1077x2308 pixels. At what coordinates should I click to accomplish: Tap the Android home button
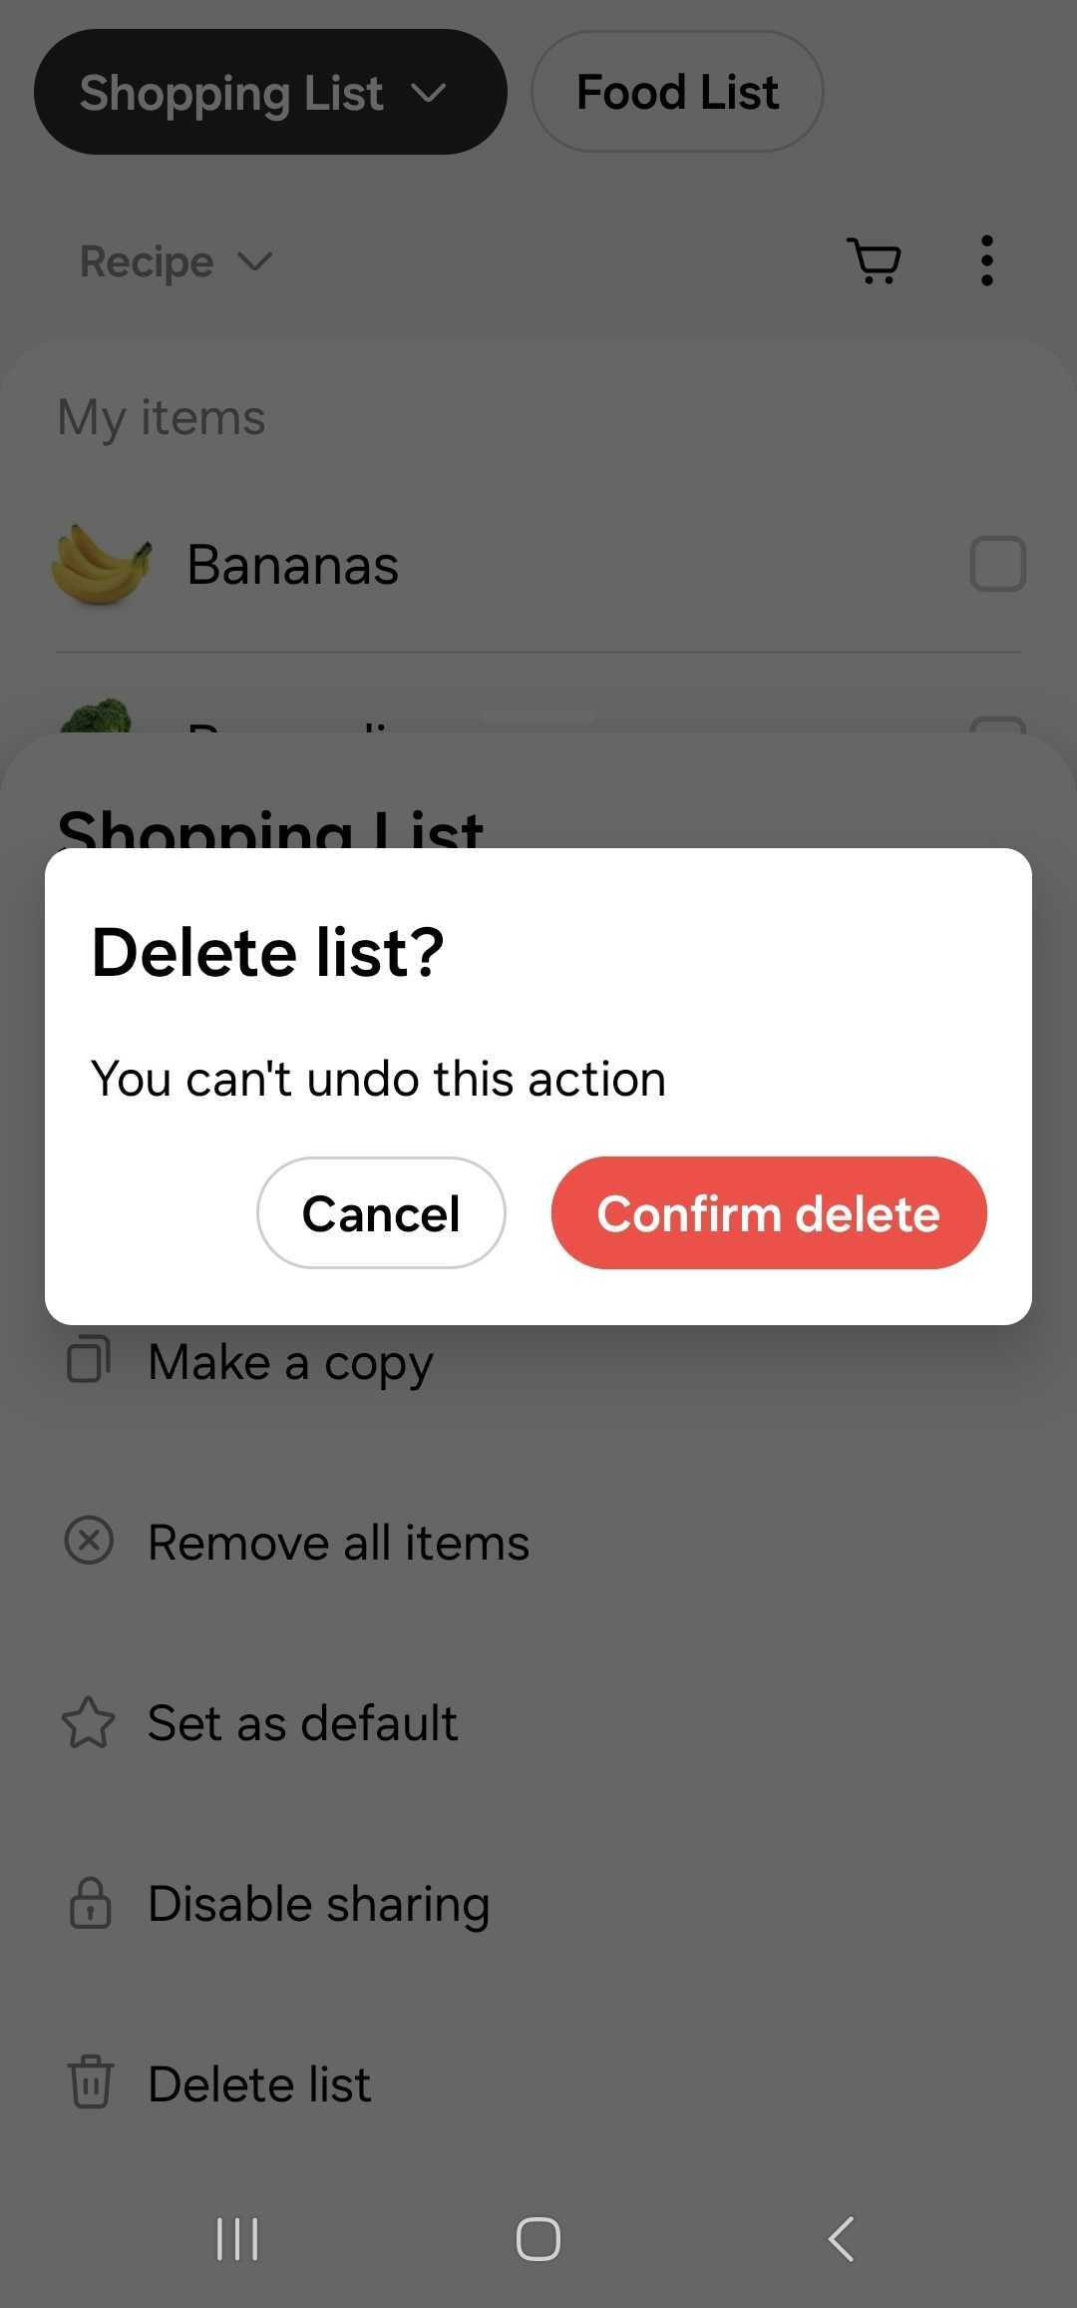(538, 2238)
